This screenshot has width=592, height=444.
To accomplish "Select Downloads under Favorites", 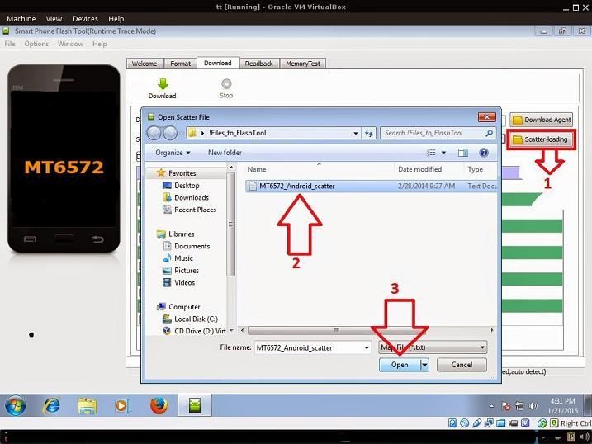I will (192, 197).
